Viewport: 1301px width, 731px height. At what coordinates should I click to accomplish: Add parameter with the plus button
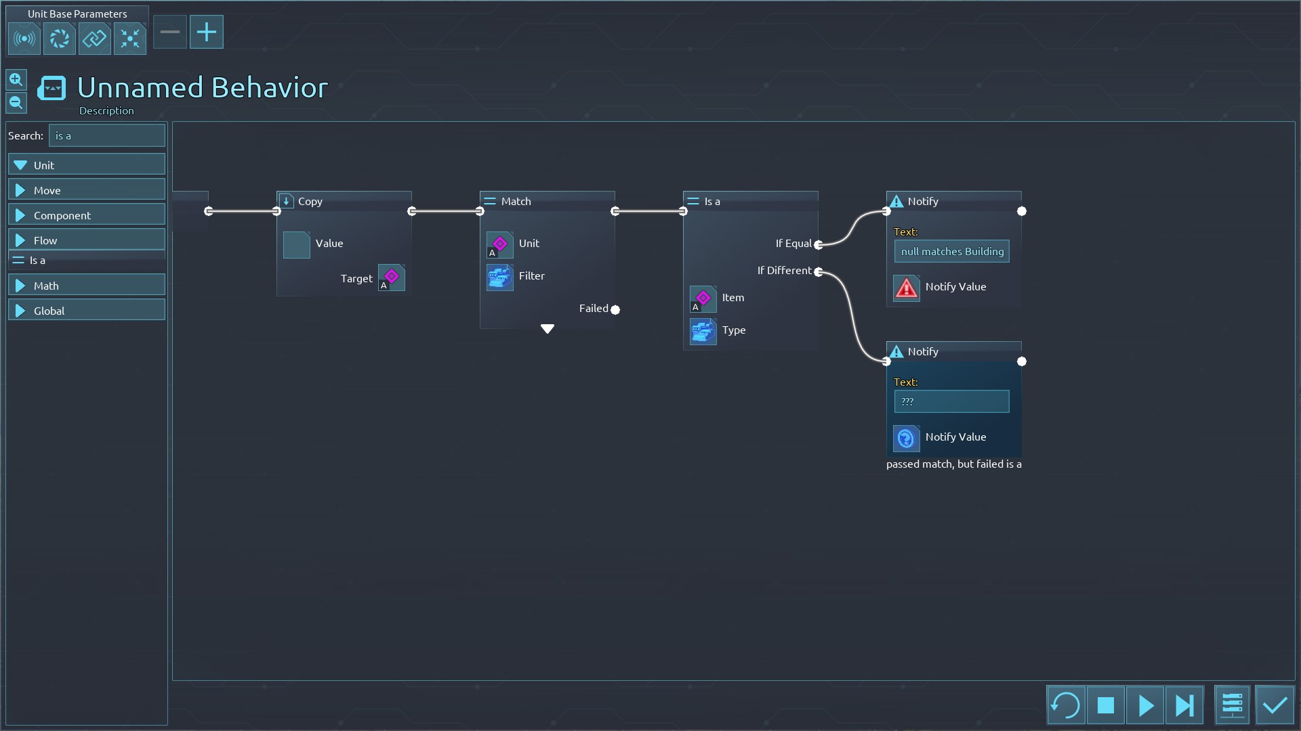pyautogui.click(x=207, y=32)
